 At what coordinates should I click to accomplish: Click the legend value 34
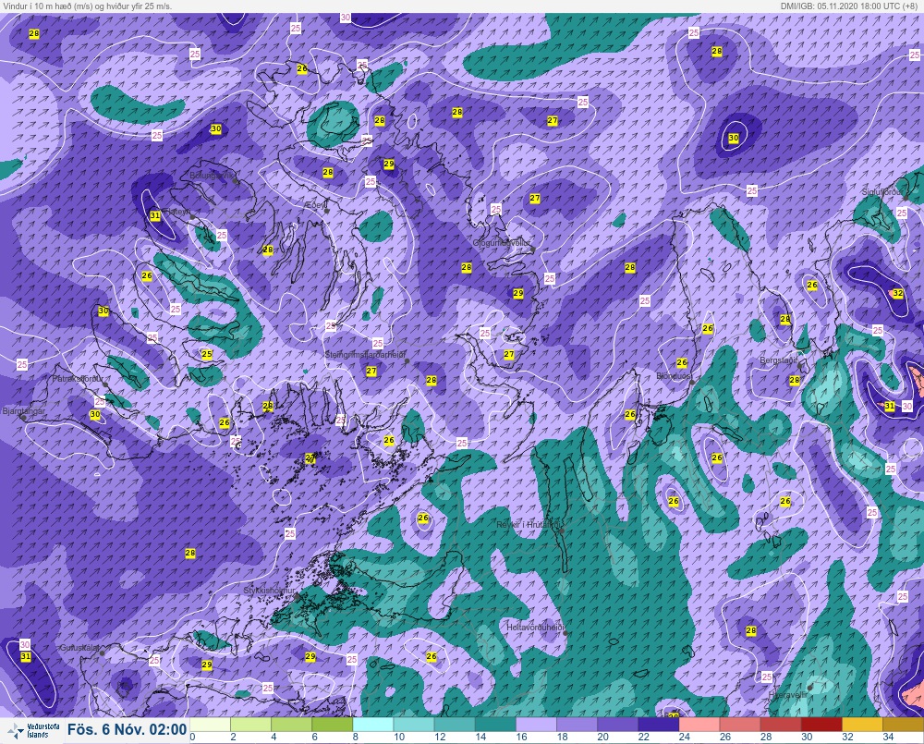coord(888,737)
